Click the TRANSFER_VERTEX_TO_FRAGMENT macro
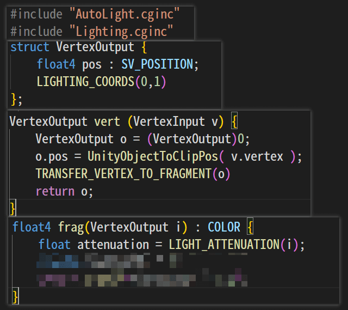 (x=122, y=174)
